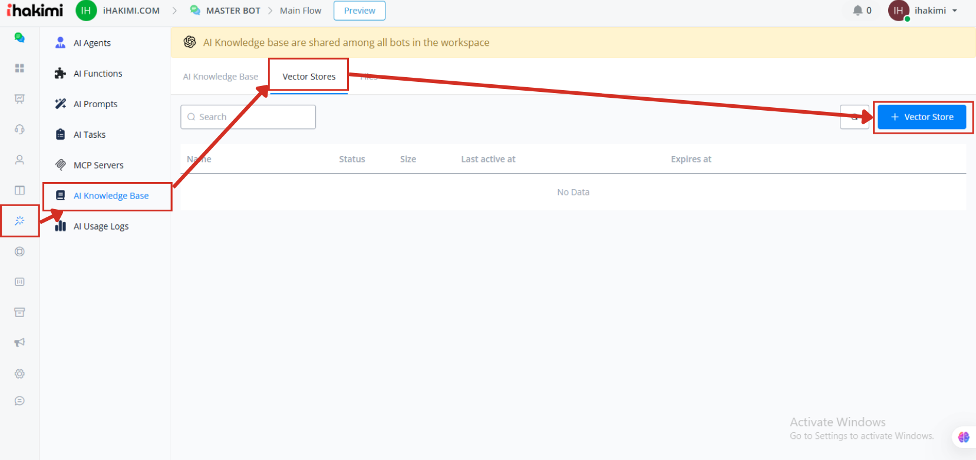The image size is (976, 460).
Task: Open MCP Servers in the side menu
Action: click(x=98, y=166)
